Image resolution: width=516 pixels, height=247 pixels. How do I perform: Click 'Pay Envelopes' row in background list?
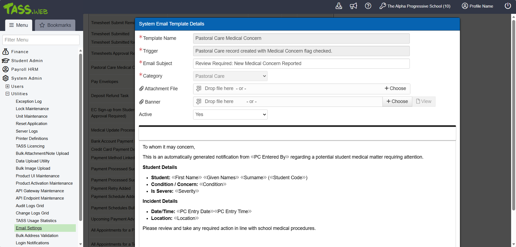[x=105, y=82]
